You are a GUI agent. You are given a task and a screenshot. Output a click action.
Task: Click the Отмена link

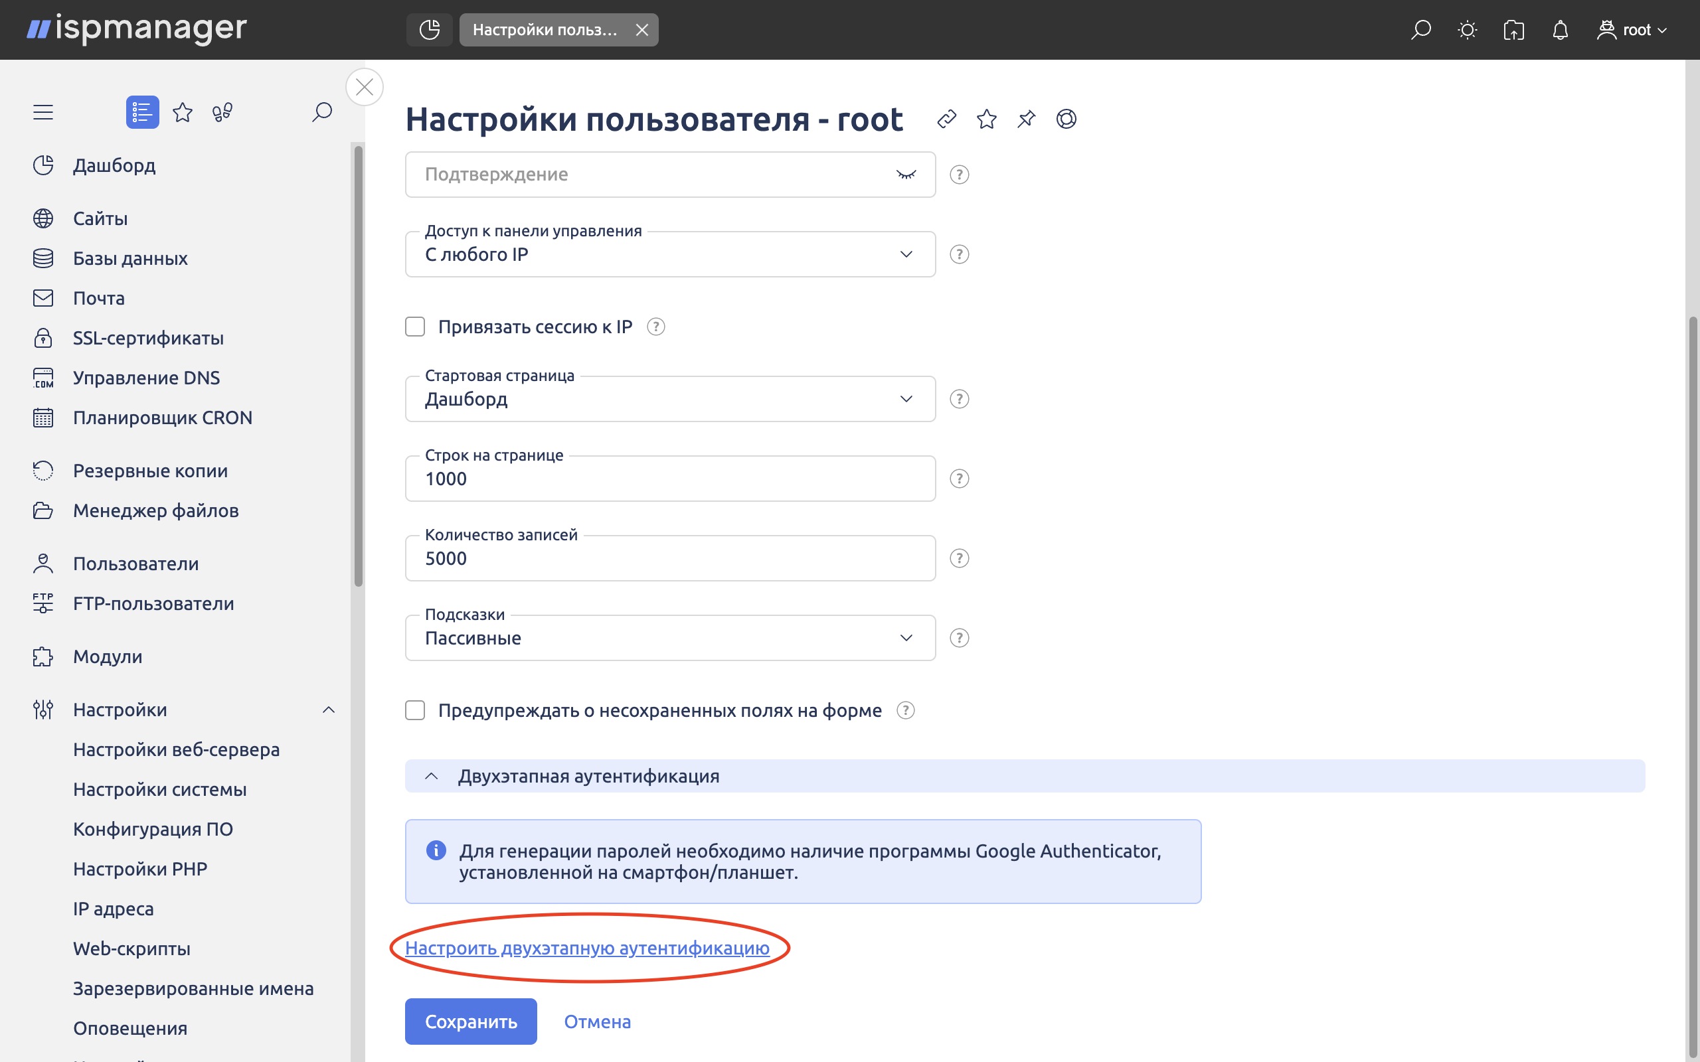(x=597, y=1022)
